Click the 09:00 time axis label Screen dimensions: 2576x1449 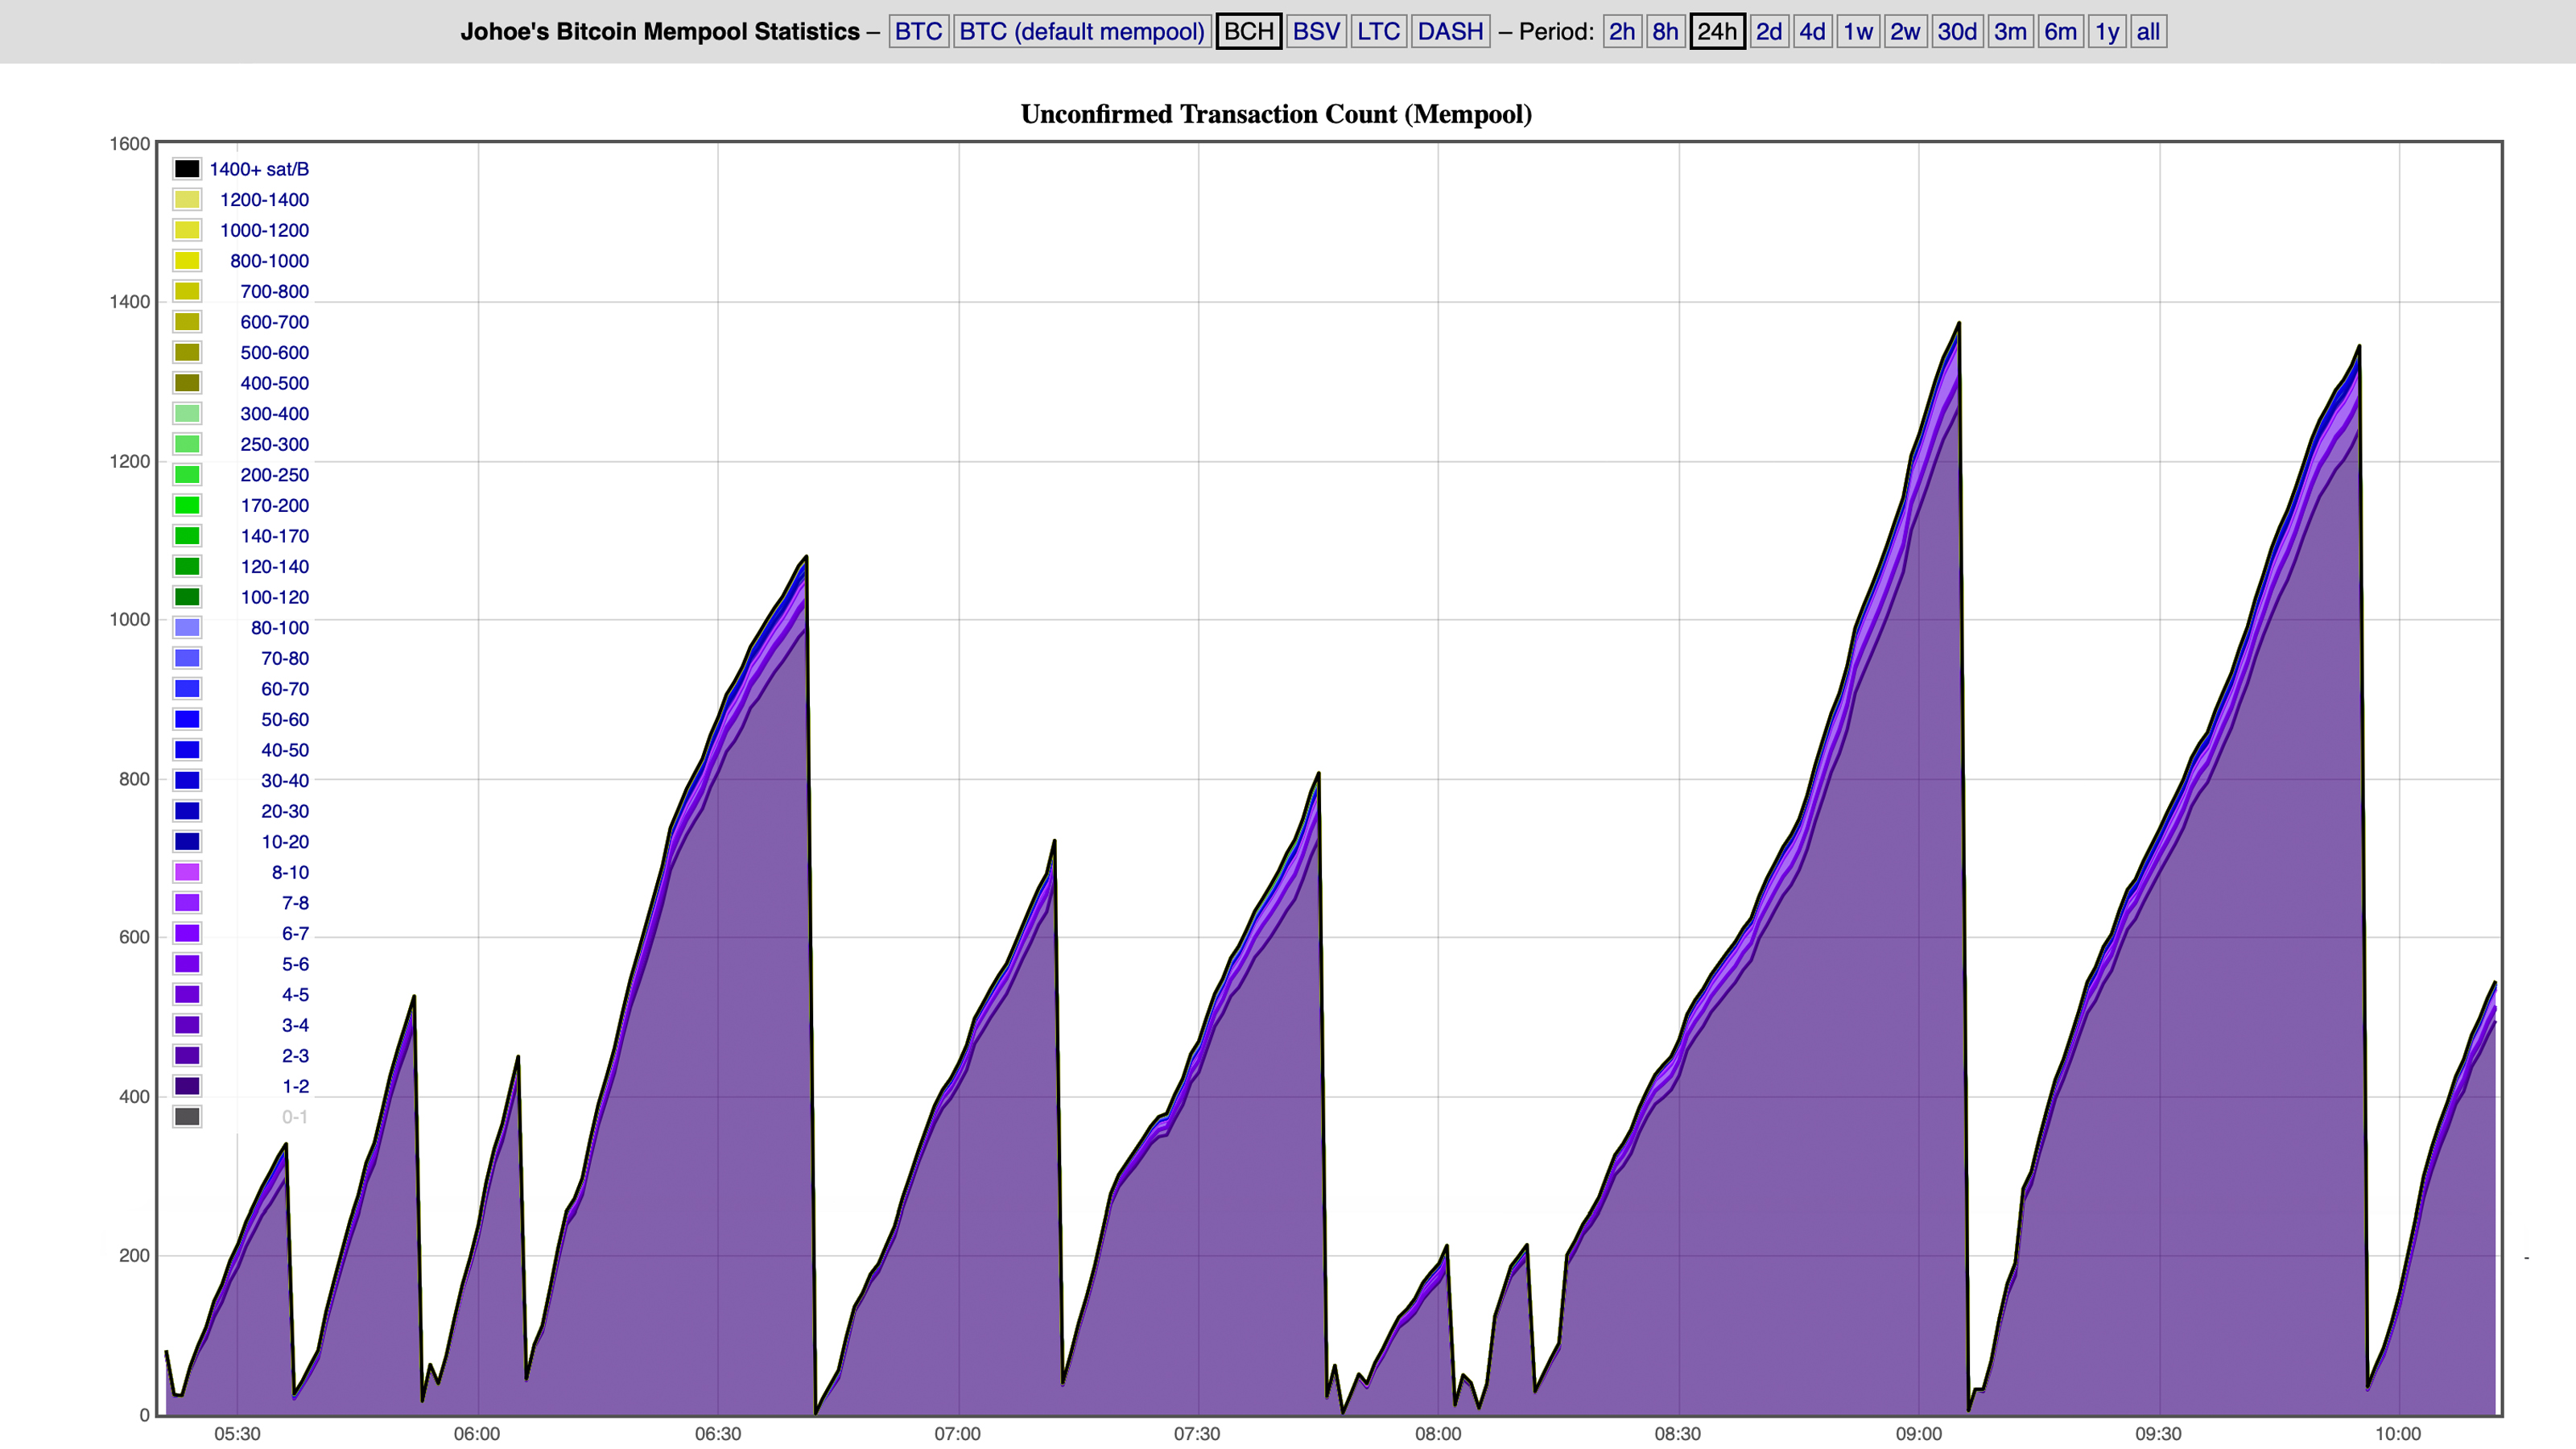(x=1918, y=1434)
